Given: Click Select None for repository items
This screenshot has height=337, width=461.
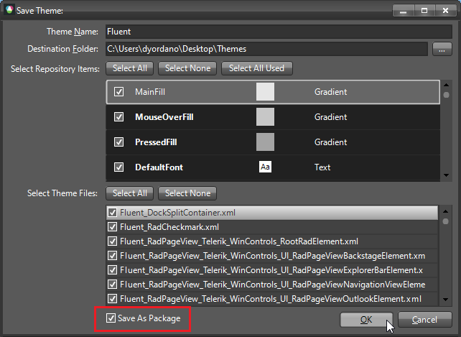Looking at the screenshot, I should [187, 68].
